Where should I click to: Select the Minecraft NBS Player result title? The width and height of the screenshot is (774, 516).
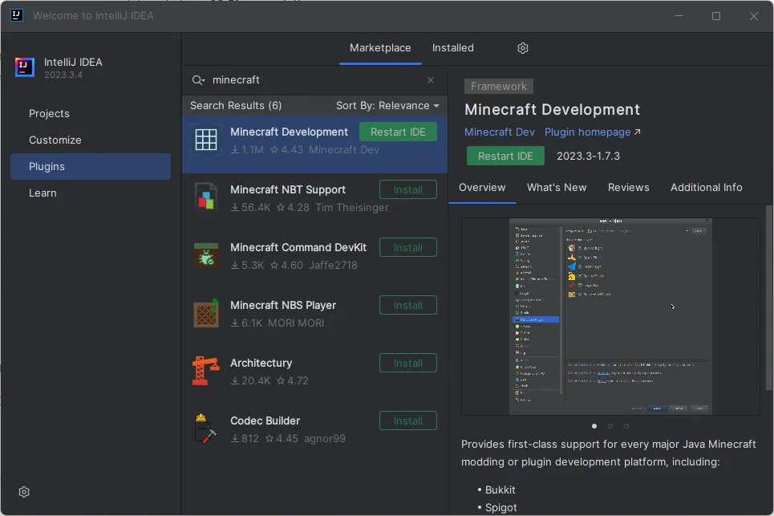pyautogui.click(x=283, y=305)
